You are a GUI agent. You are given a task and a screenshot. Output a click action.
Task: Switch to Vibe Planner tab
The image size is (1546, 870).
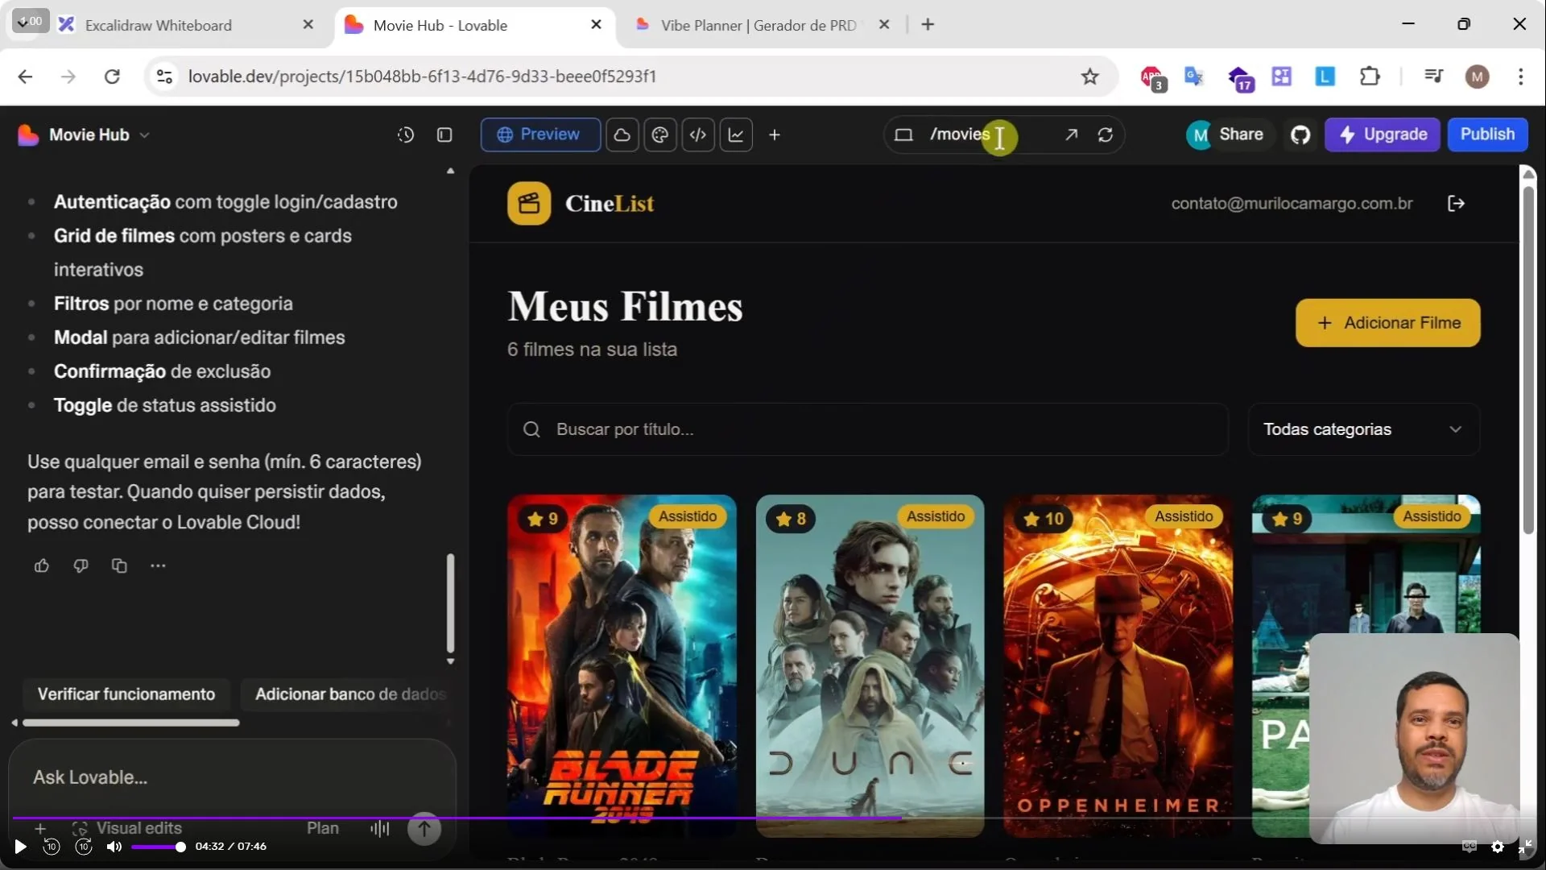pyautogui.click(x=758, y=25)
